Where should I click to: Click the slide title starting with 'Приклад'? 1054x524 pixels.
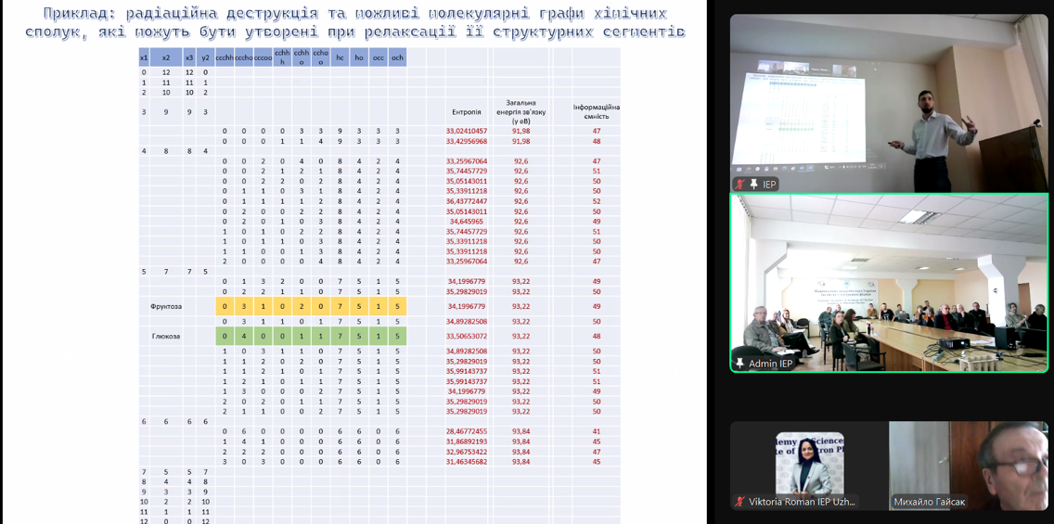(x=355, y=22)
